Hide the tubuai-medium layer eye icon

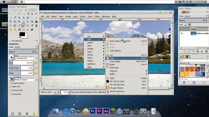[x=182, y=33]
